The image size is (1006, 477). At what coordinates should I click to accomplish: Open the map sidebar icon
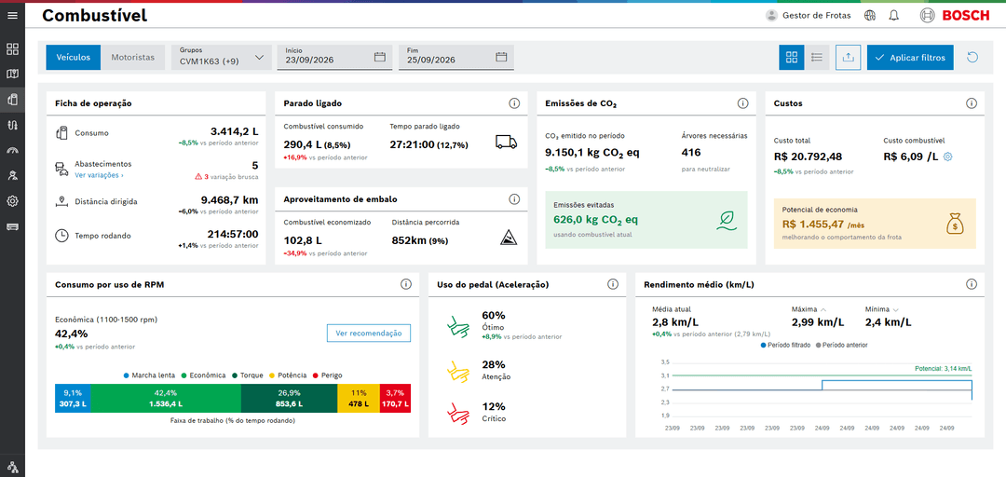12,74
